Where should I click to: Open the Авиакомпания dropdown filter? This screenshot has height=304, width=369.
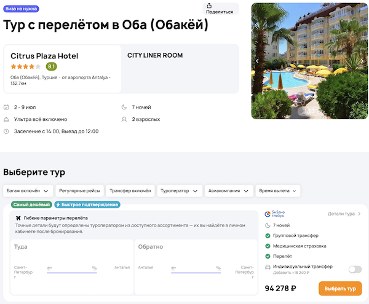point(228,191)
